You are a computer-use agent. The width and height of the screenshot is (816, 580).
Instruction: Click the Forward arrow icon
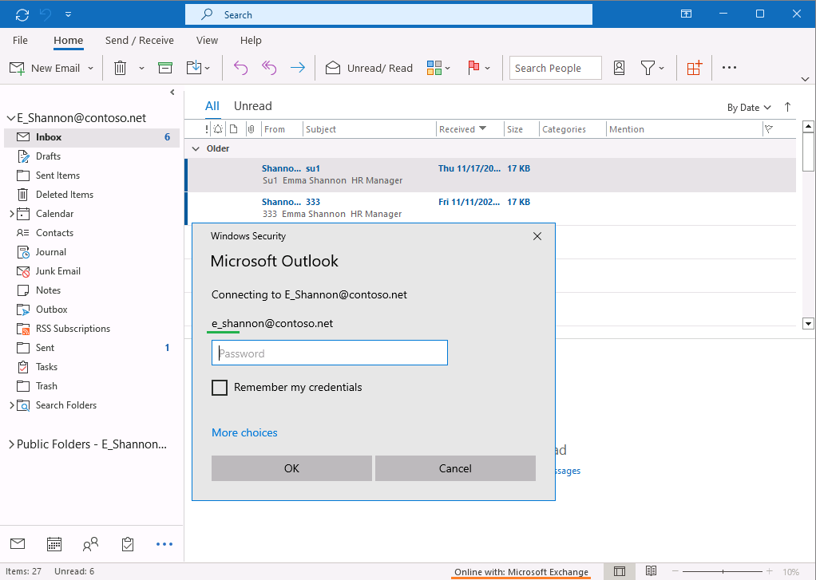tap(297, 68)
